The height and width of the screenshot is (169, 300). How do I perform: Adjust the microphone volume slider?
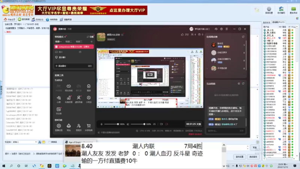111,124
